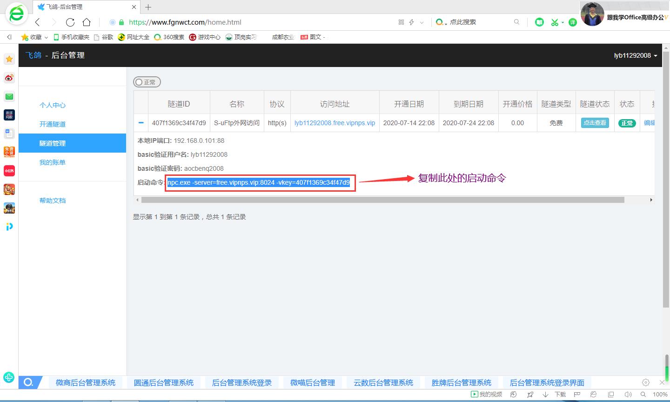Open the mail envelope sidebar icon

click(x=9, y=96)
